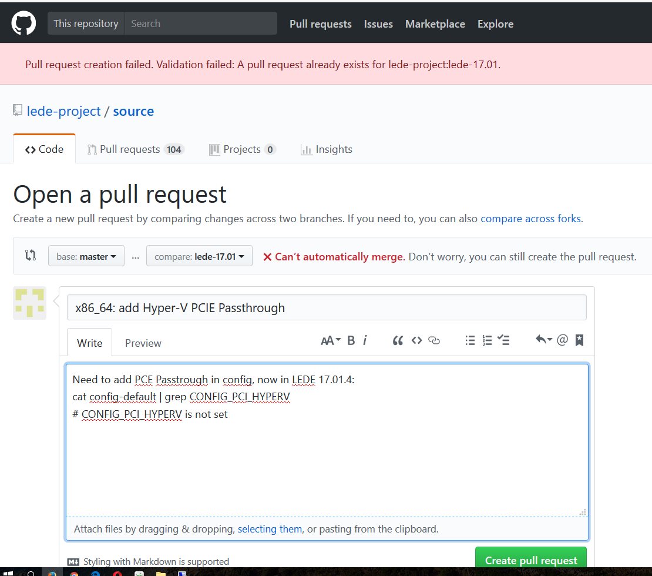Click the 'This repository' search scope label
Screen dimensions: 652x576
click(86, 24)
